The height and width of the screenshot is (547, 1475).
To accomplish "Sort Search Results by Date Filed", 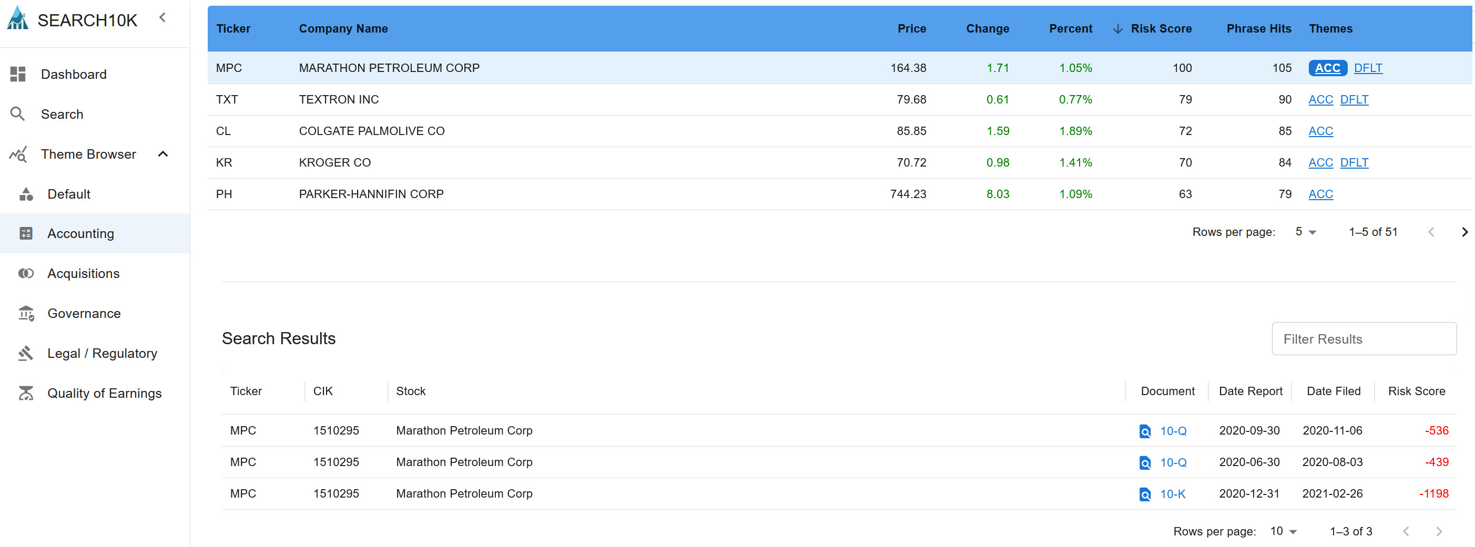I will (x=1333, y=391).
